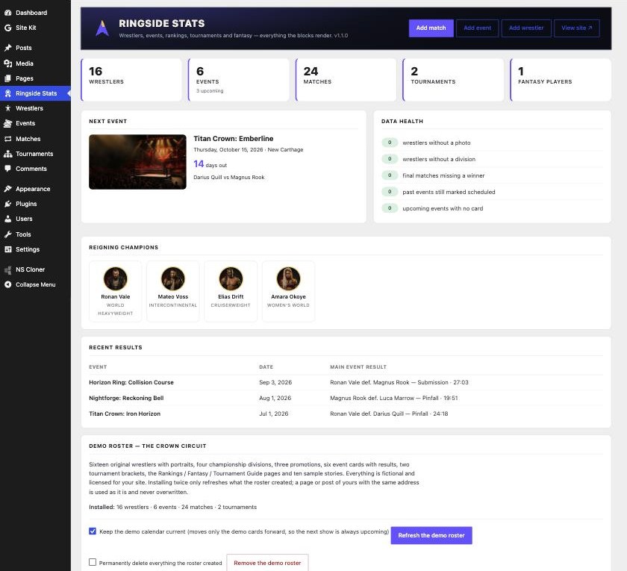This screenshot has width=627, height=571.
Task: Click the Aug 1, 2026 date cell
Action: click(x=275, y=398)
